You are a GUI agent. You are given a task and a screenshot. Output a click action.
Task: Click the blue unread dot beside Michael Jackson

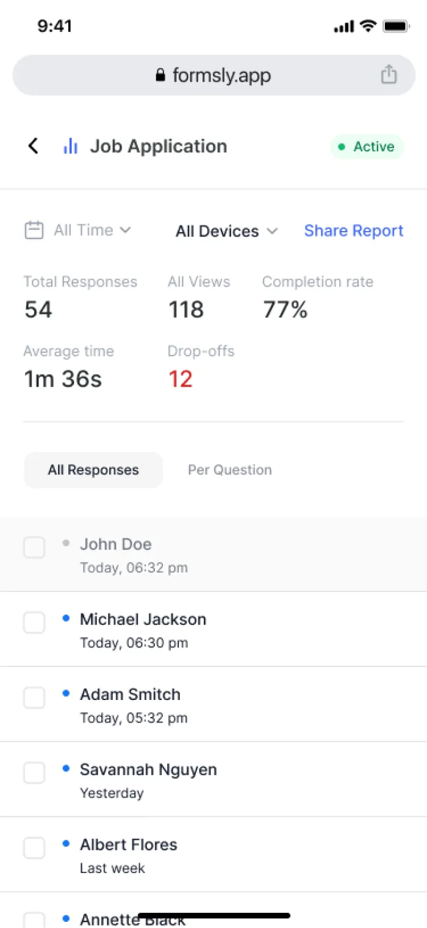66,618
